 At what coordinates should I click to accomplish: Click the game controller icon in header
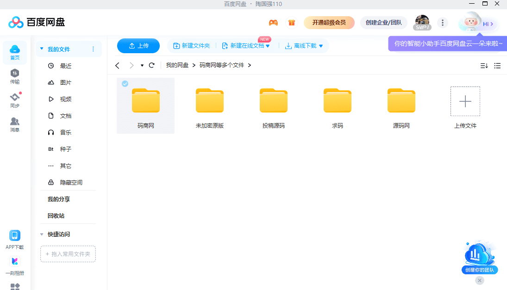273,23
